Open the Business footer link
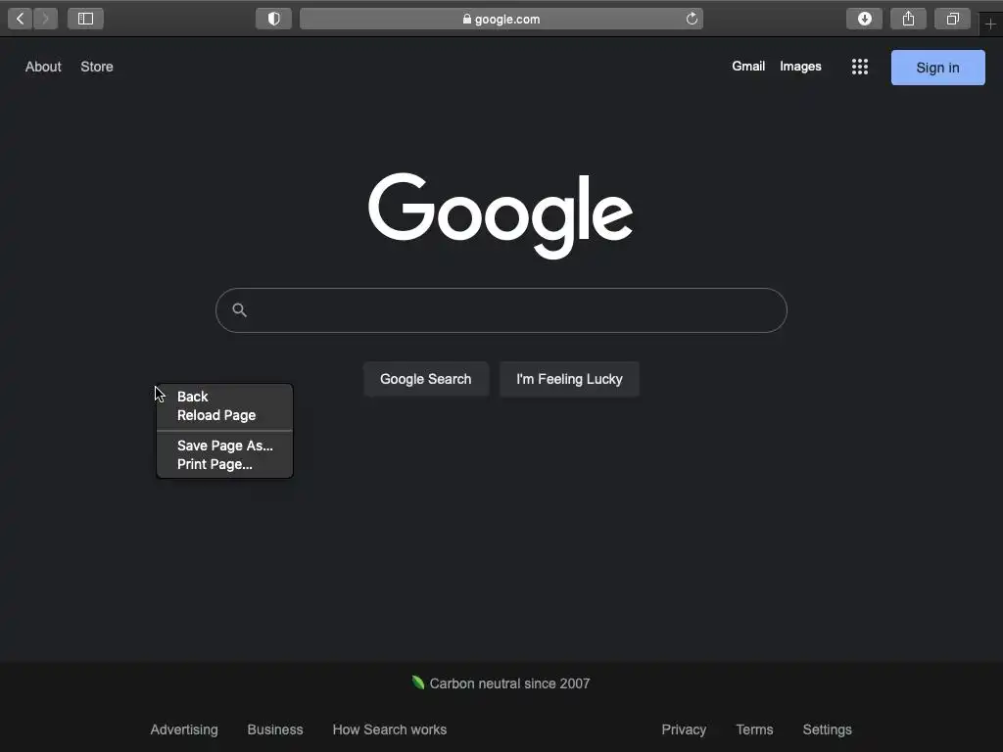This screenshot has width=1003, height=752. pyautogui.click(x=275, y=729)
